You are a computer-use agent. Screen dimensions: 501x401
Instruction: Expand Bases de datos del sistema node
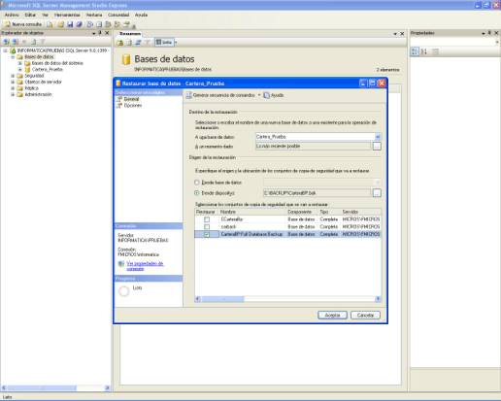point(20,63)
